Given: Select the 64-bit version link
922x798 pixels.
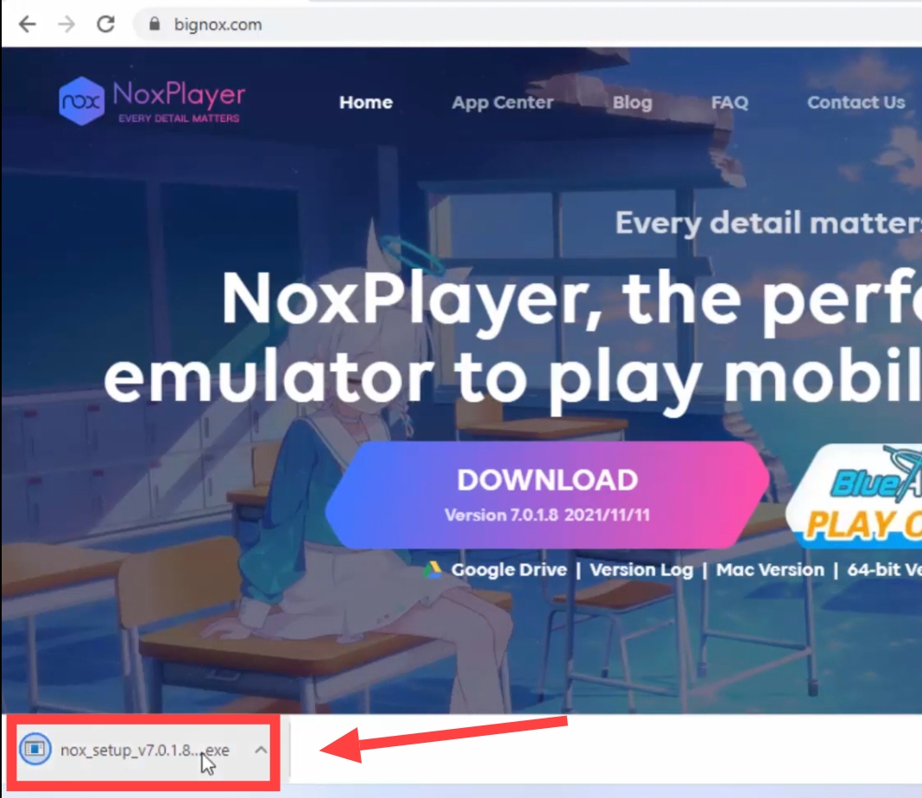Looking at the screenshot, I should (x=884, y=569).
